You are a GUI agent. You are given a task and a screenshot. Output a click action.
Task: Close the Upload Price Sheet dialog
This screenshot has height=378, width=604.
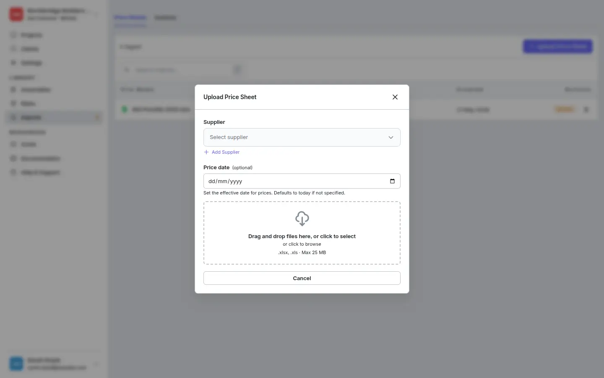point(395,97)
